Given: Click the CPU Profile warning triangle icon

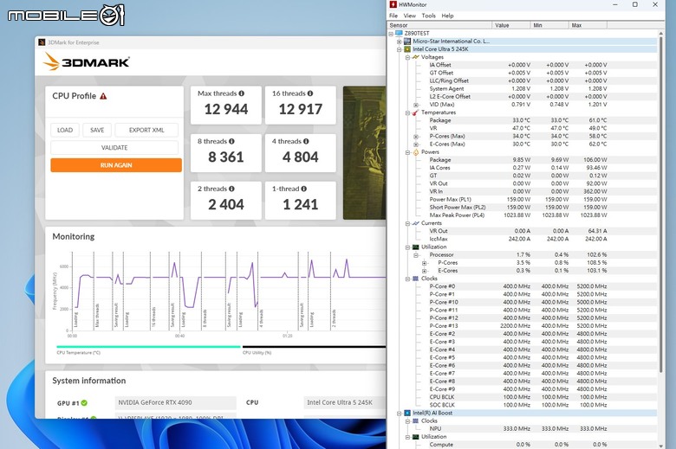Looking at the screenshot, I should 103,96.
